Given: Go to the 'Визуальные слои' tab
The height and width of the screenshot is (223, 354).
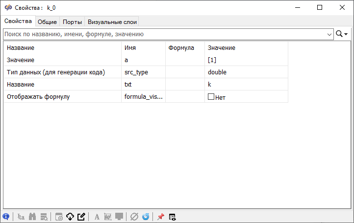Looking at the screenshot, I should point(112,22).
